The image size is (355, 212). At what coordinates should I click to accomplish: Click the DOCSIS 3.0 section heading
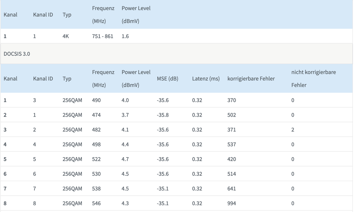click(x=17, y=54)
